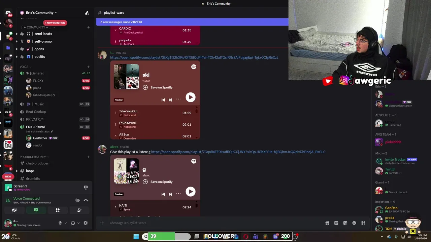The height and width of the screenshot is (242, 431).
Task: Open the send-beats channel
Action: point(55,34)
